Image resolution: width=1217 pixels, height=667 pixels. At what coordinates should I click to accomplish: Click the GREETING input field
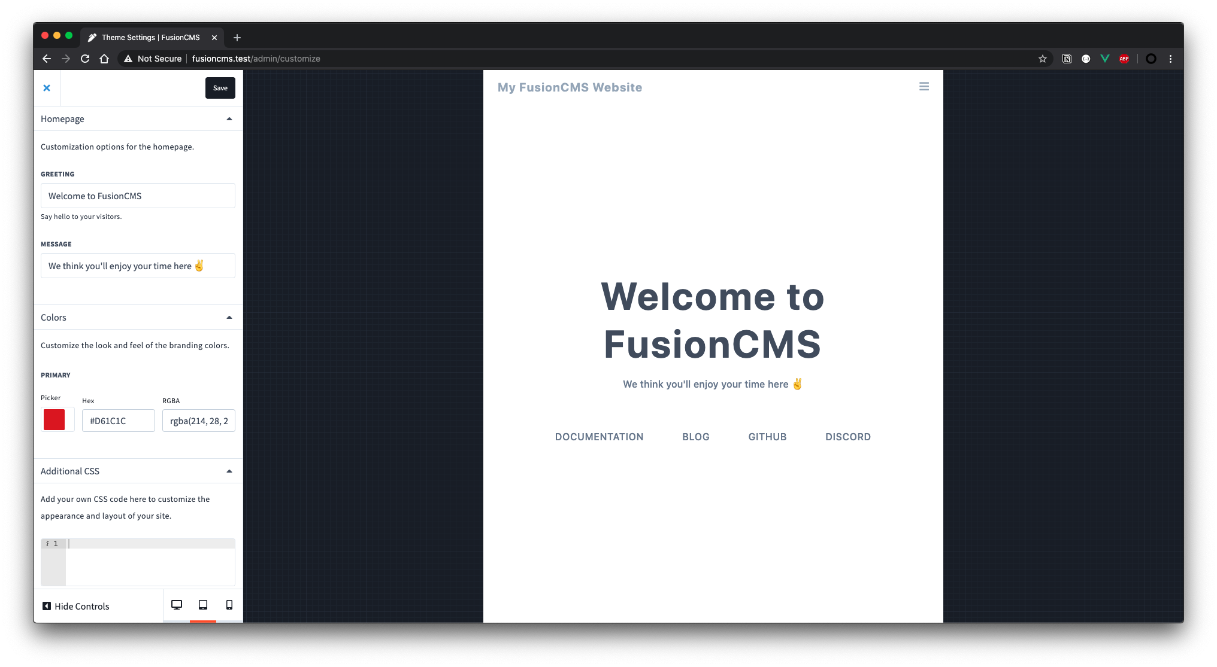pyautogui.click(x=137, y=196)
